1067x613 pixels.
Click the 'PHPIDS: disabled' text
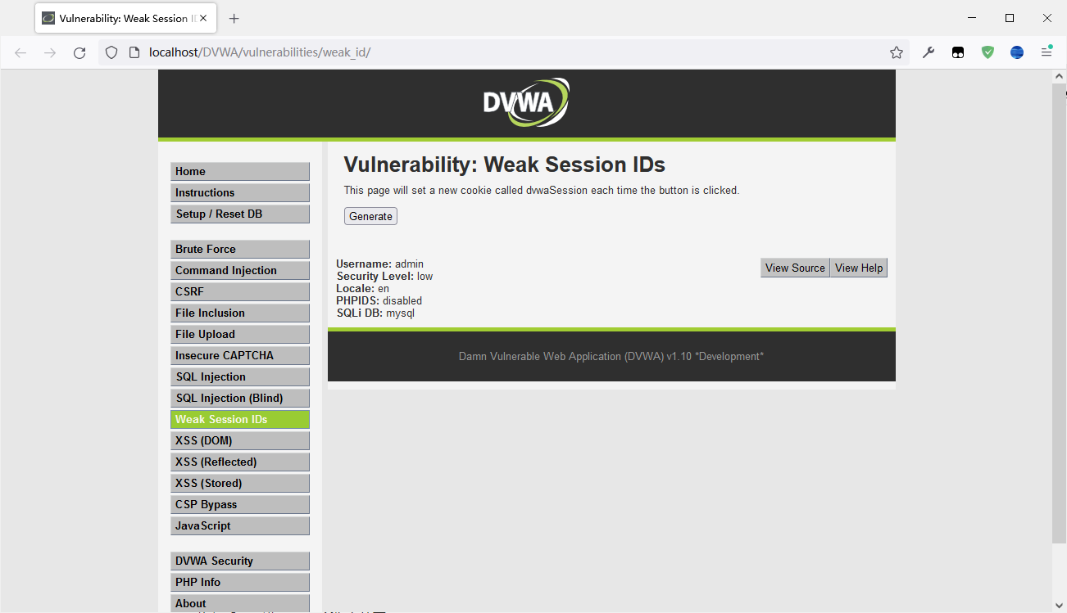379,301
